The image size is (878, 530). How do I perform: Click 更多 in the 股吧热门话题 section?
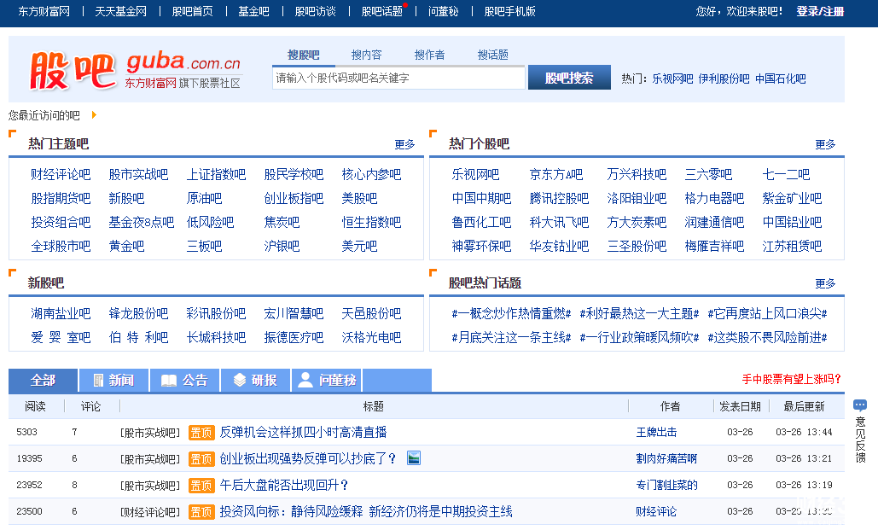825,283
